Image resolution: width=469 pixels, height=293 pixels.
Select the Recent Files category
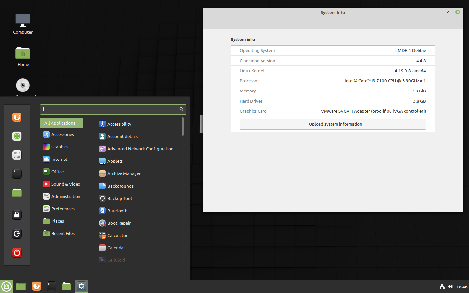click(61, 233)
